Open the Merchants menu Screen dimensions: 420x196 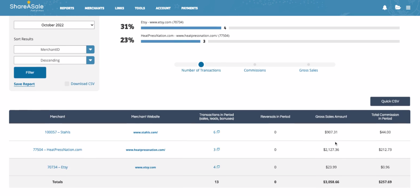point(94,8)
